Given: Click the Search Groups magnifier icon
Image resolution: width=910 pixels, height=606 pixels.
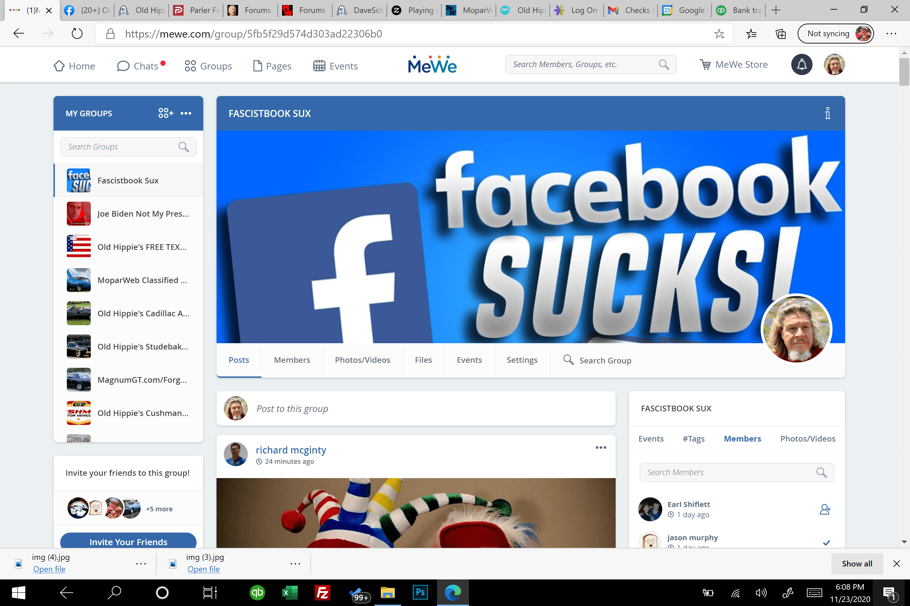Looking at the screenshot, I should click(184, 147).
